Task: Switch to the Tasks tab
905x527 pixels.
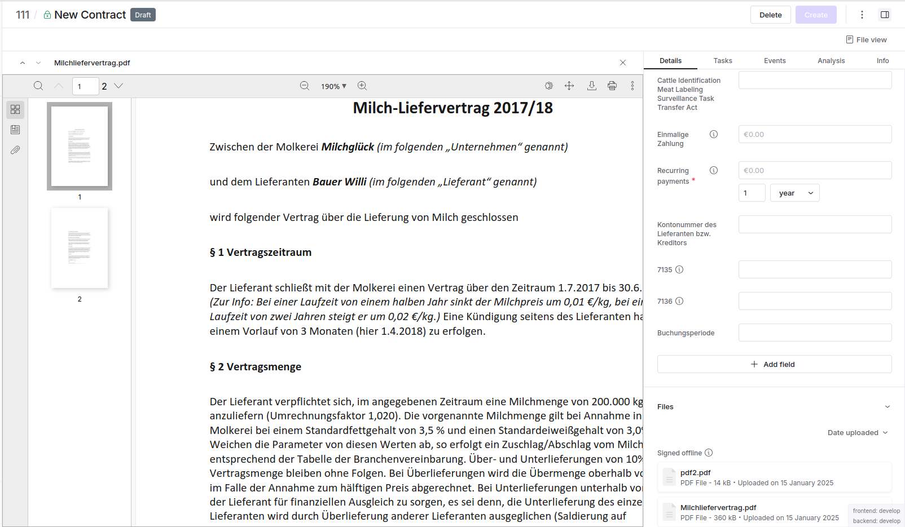Action: pos(722,61)
